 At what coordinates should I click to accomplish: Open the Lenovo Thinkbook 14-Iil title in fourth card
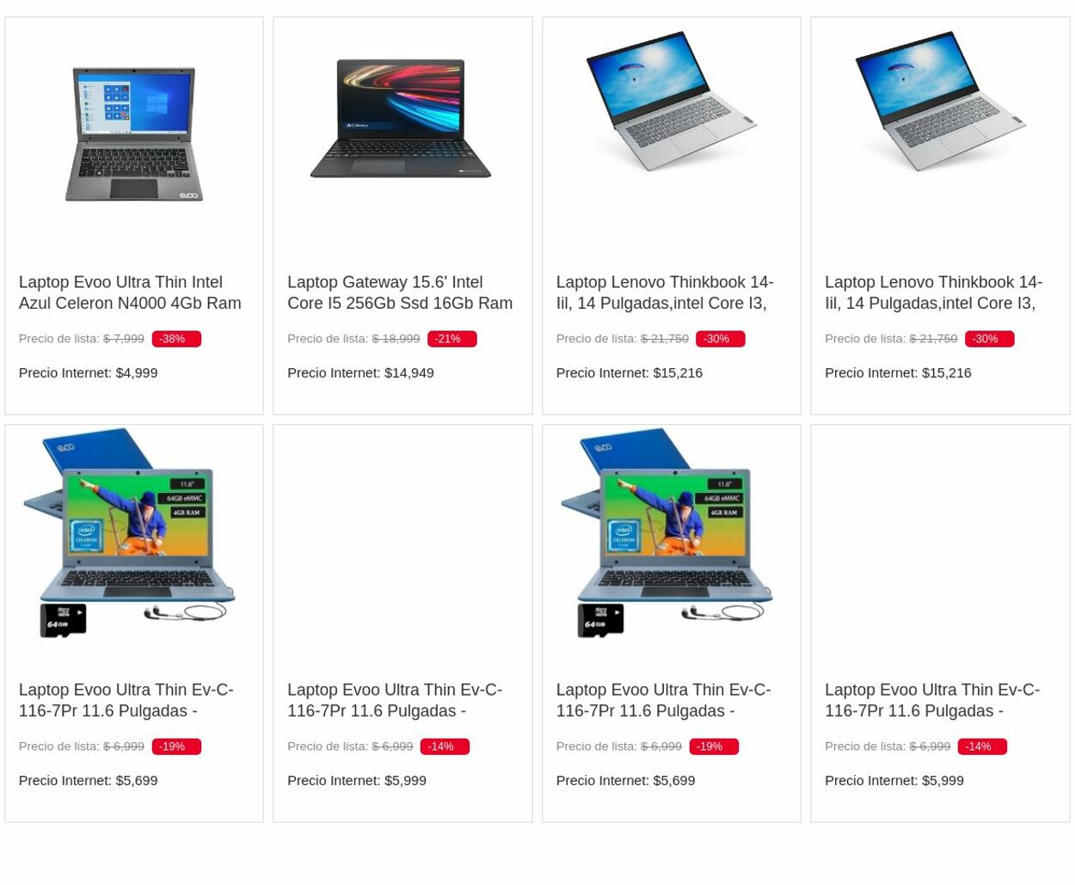coord(933,292)
